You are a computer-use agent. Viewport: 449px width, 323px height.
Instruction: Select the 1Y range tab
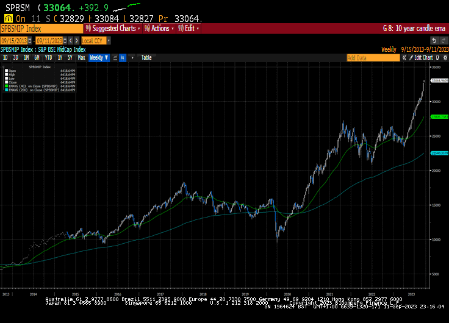coord(60,58)
